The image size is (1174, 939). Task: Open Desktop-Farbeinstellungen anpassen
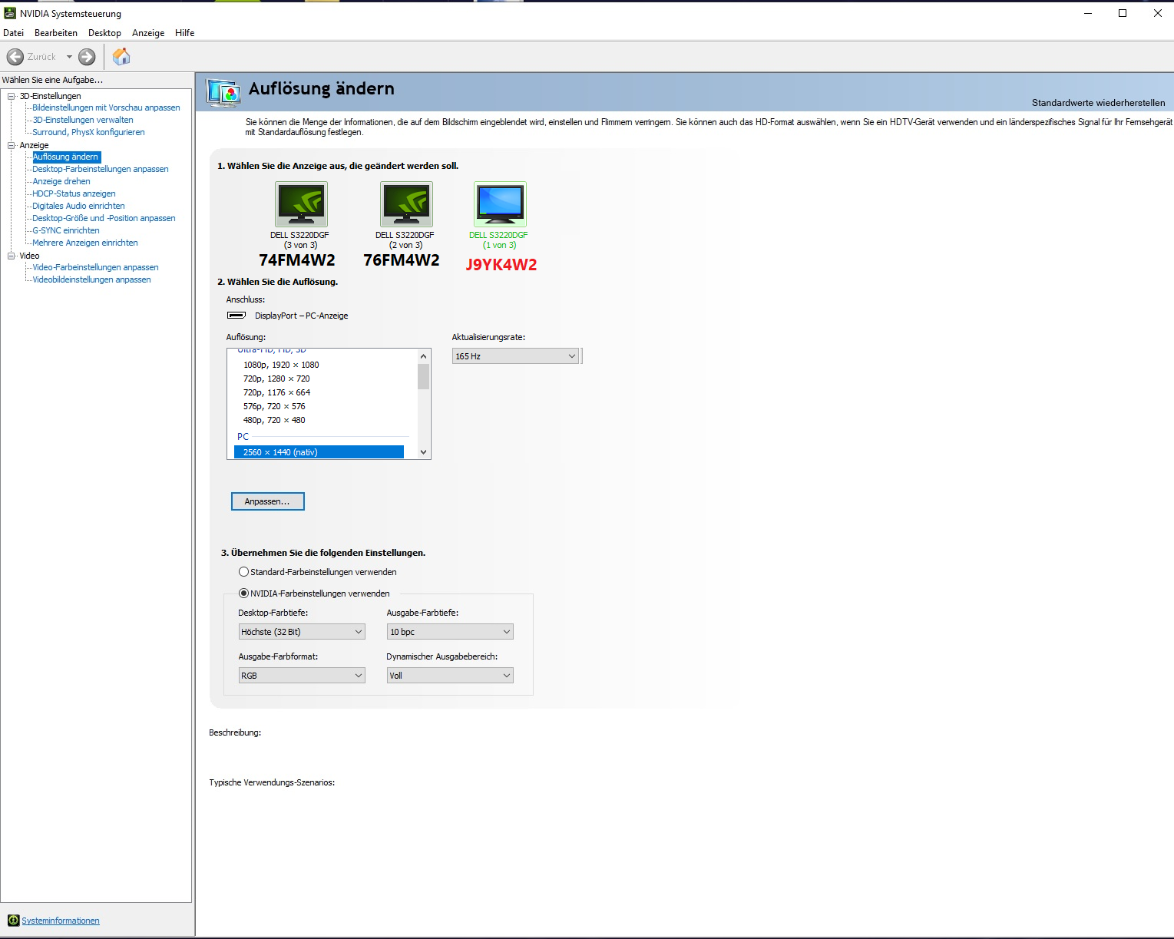(x=101, y=169)
